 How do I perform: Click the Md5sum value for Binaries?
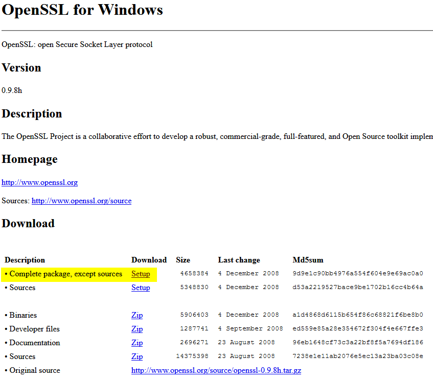point(357,315)
